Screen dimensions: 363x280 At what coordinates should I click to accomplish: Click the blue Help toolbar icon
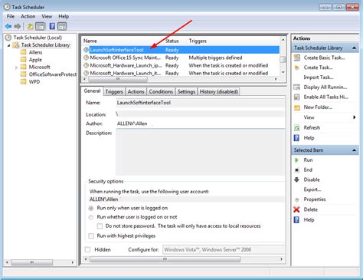(x=52, y=26)
